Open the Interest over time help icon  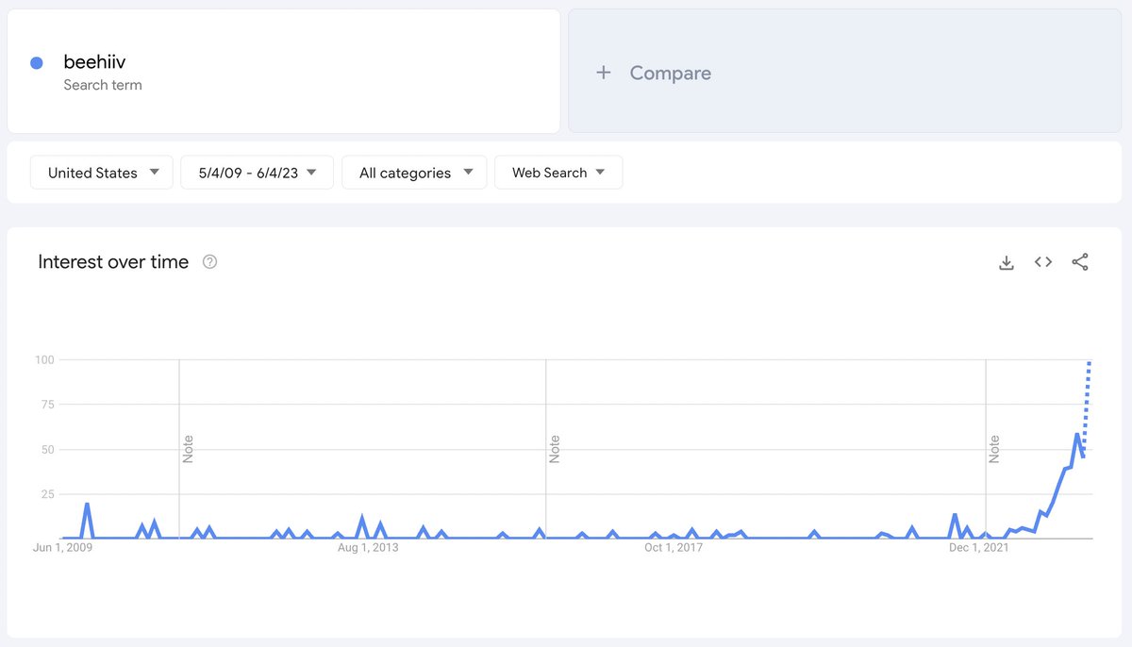click(210, 262)
